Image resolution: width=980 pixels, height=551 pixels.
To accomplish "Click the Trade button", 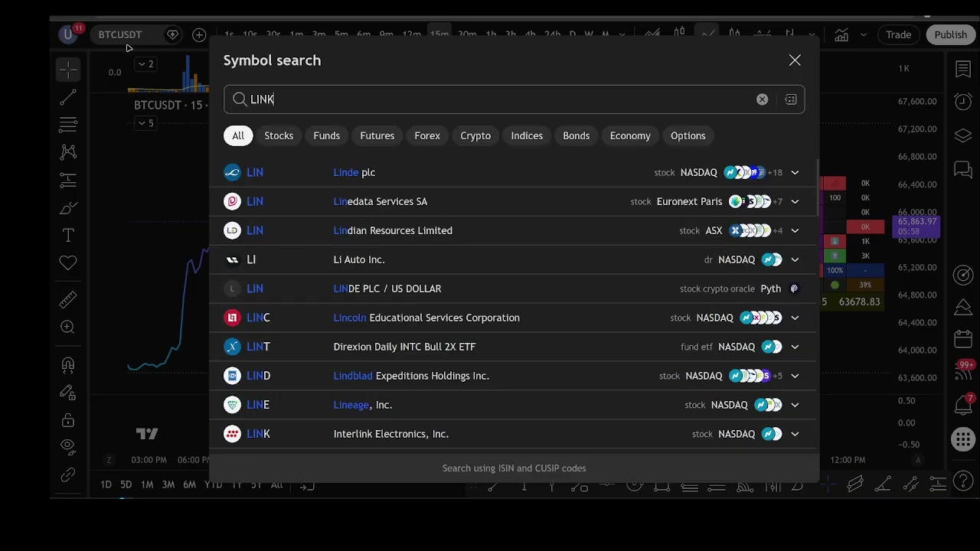I will 899,34.
